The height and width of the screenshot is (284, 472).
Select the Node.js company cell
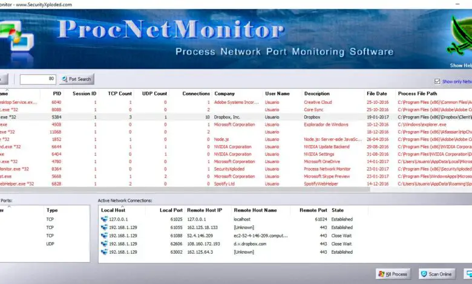click(221, 140)
